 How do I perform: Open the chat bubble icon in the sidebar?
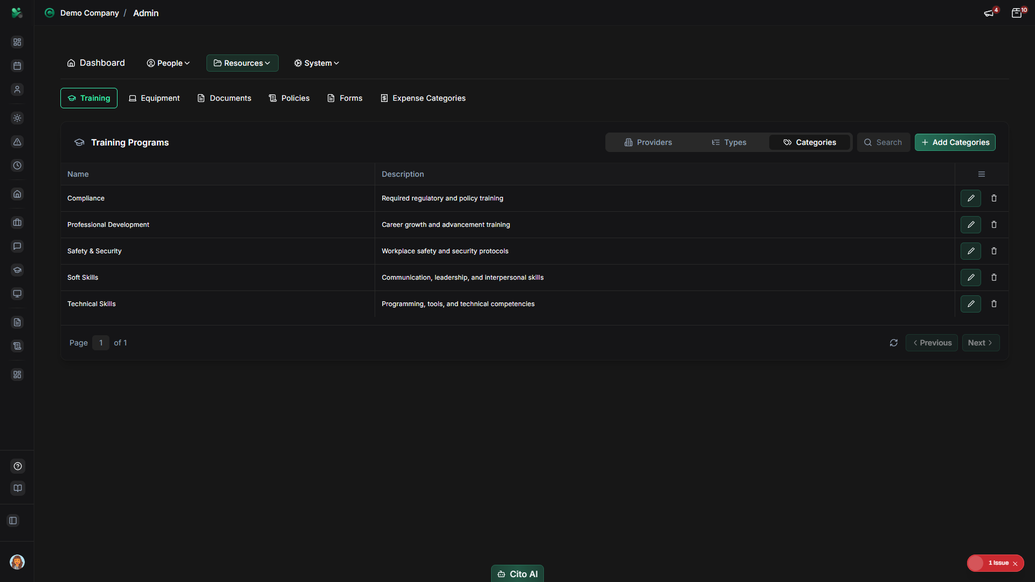17,246
